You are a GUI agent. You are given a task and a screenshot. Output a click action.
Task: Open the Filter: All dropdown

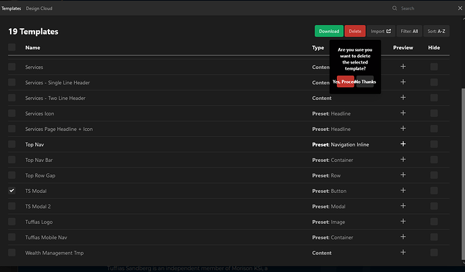[x=409, y=31]
